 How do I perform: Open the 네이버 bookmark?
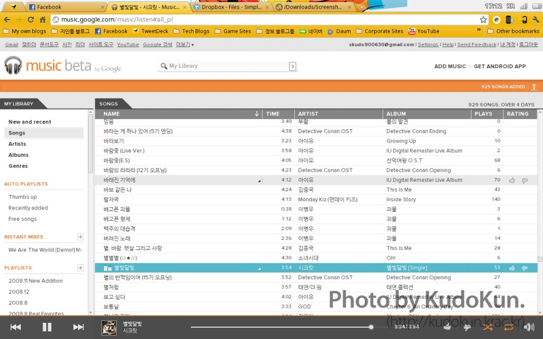(311, 31)
